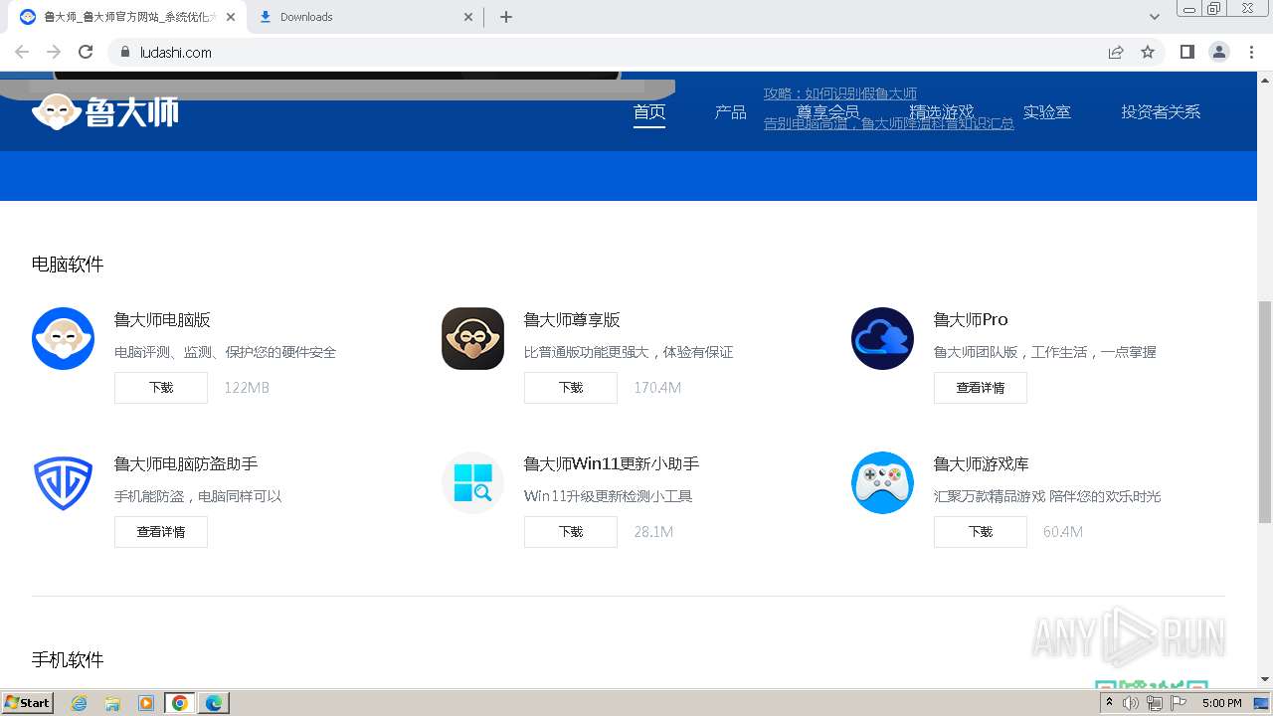
Task: Switch to the 鲁大师 官方网站 tab
Action: pyautogui.click(x=127, y=17)
